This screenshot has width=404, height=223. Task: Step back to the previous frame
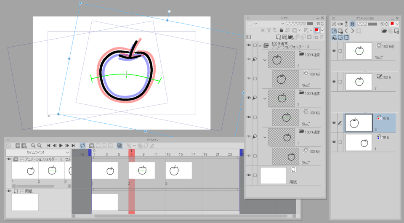coord(55,146)
